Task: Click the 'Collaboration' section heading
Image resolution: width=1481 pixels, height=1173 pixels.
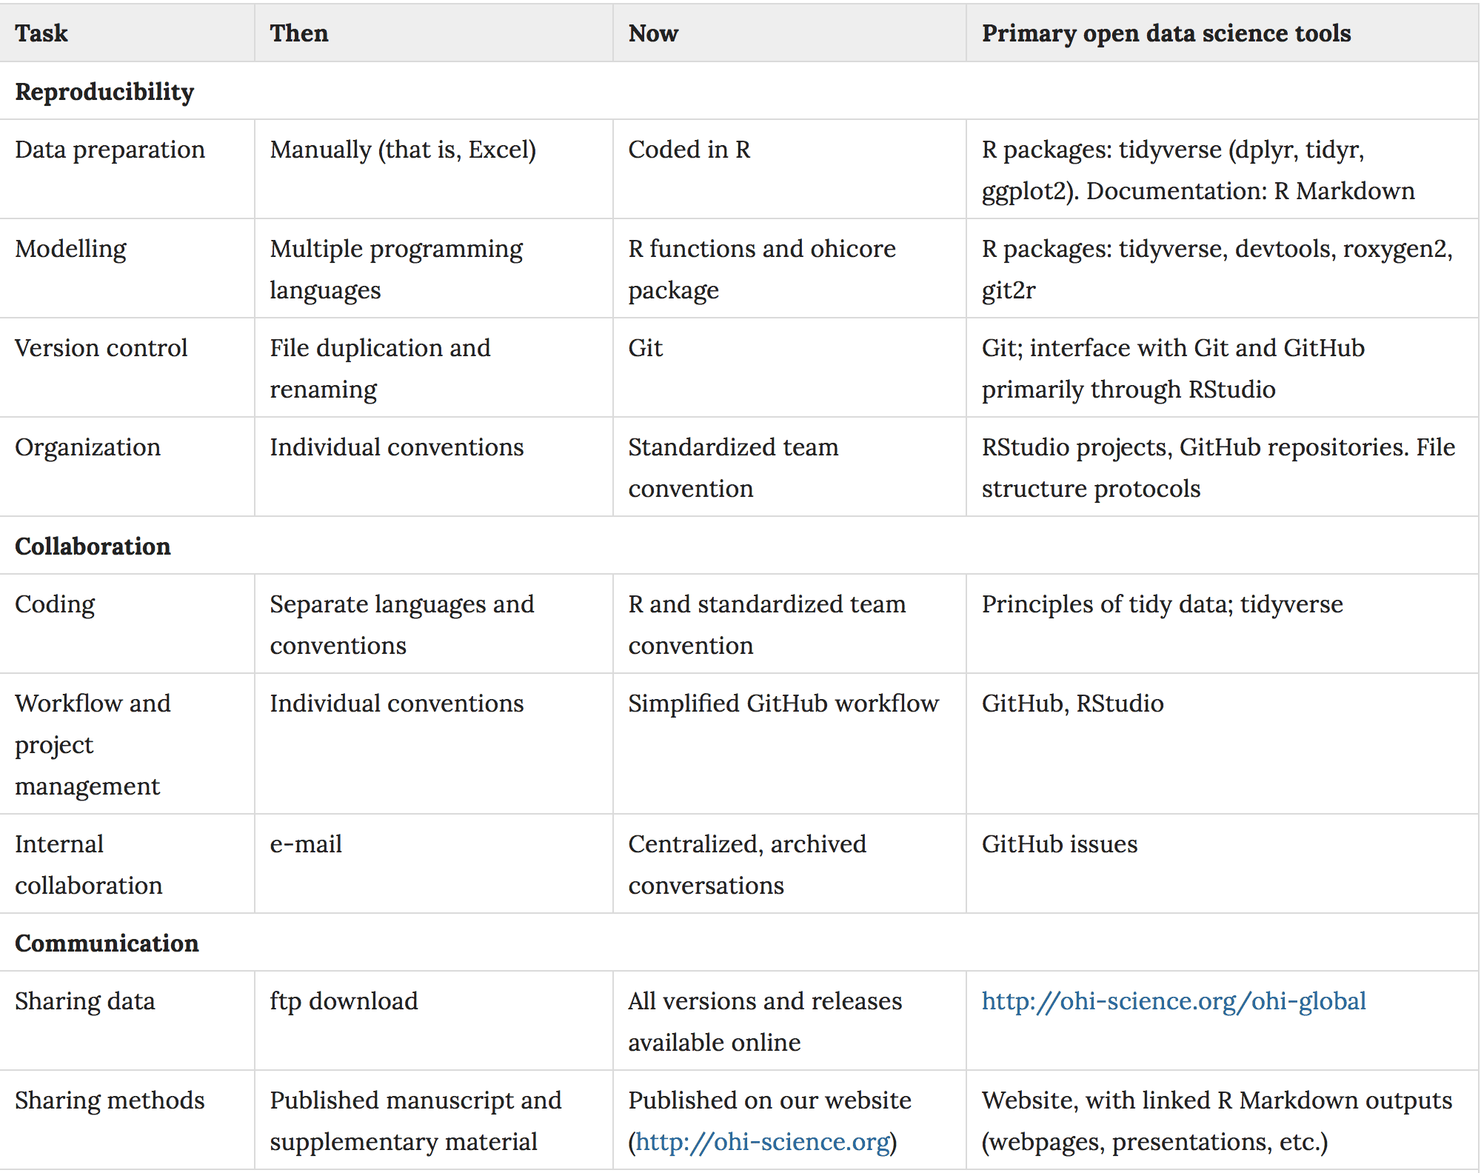Action: (x=93, y=547)
